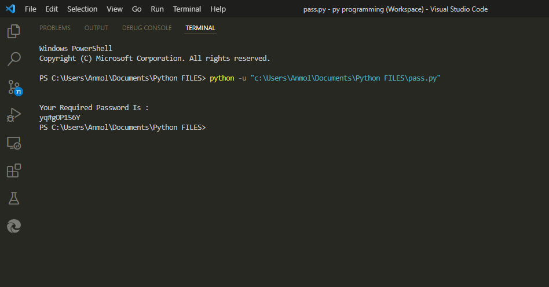Click the Edge browser tools icon
This screenshot has width=549, height=287.
coord(13,226)
